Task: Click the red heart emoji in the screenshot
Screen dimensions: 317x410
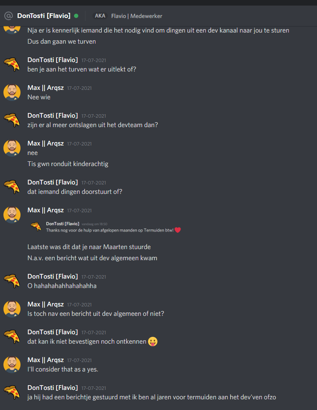Action: click(x=178, y=230)
